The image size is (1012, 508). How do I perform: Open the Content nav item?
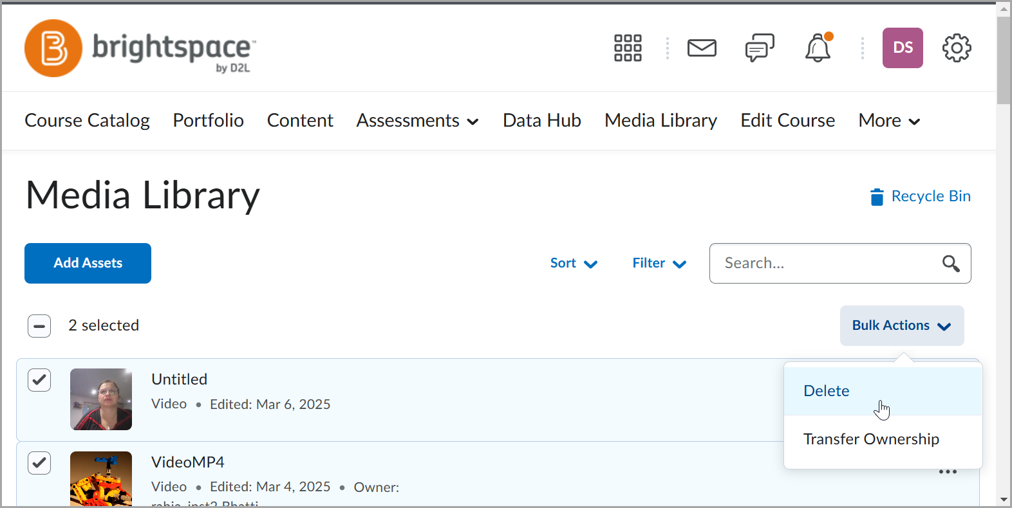[x=300, y=121]
